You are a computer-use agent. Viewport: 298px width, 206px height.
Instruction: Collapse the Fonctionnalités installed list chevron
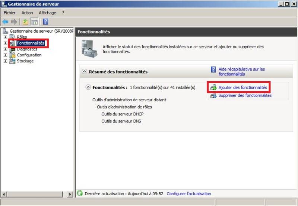point(88,87)
